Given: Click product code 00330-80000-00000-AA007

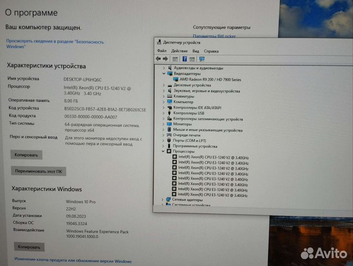Looking at the screenshot, I should (91, 117).
